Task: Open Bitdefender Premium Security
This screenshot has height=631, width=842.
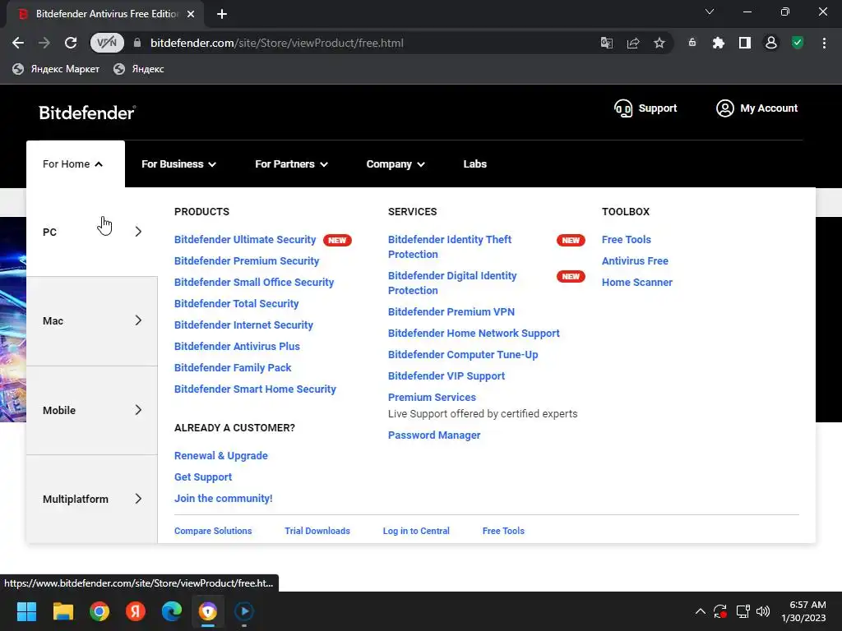Action: [x=247, y=260]
